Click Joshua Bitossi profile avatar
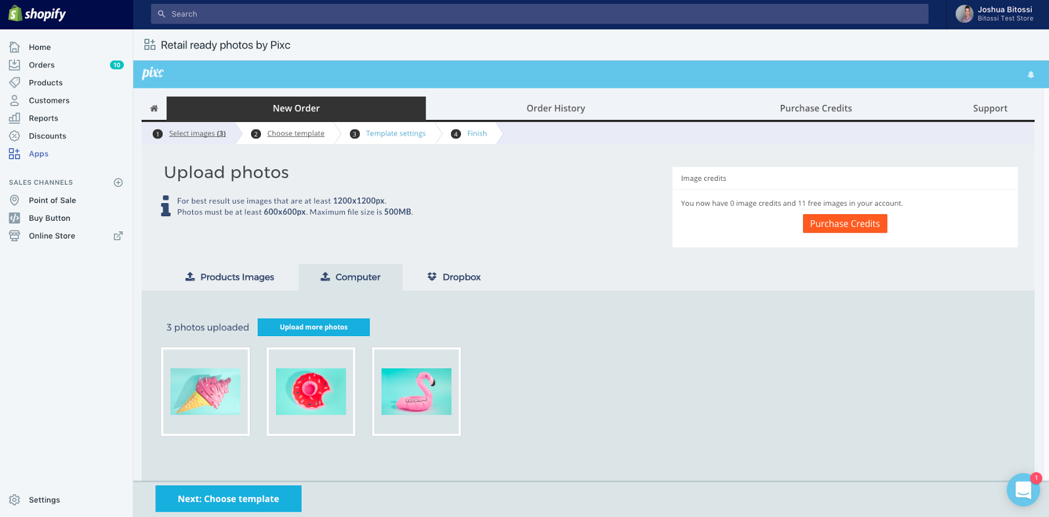Viewport: 1049px width, 517px height. coord(964,14)
